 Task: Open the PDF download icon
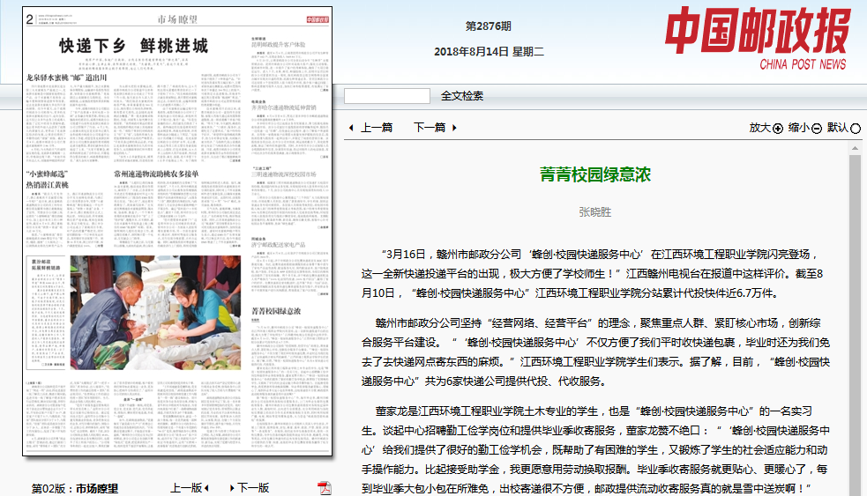pyautogui.click(x=324, y=488)
